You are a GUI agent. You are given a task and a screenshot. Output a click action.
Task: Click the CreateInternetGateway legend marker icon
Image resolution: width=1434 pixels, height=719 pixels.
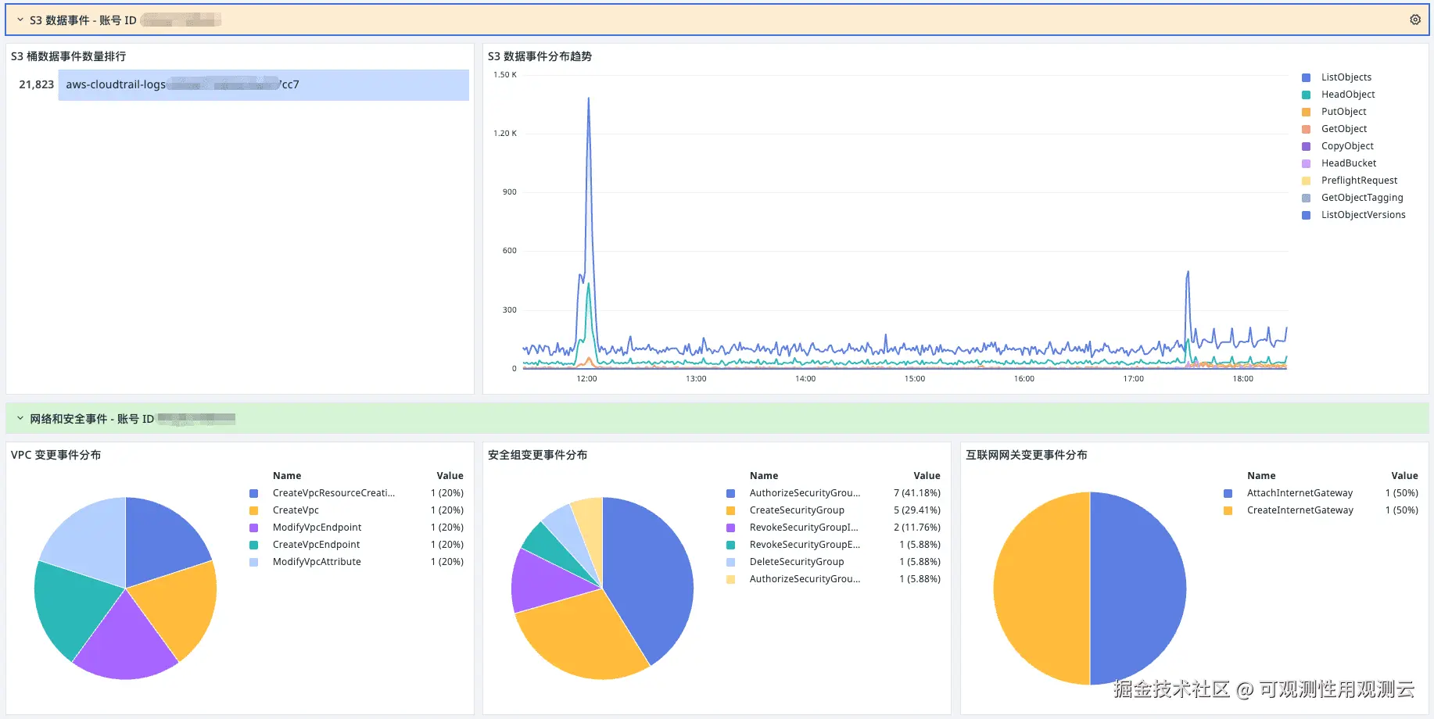click(x=1228, y=510)
